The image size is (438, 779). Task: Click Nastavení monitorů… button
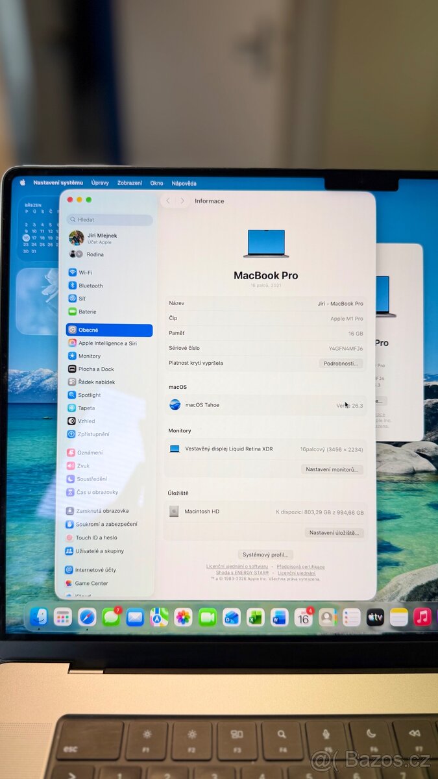point(332,469)
